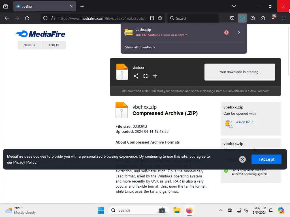Open the weather widget in taskbar

pos(20,210)
